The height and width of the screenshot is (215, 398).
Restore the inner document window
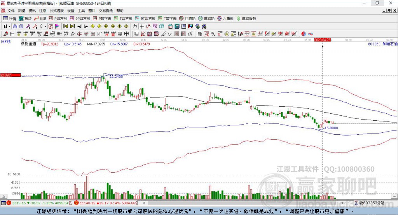coord(389,10)
